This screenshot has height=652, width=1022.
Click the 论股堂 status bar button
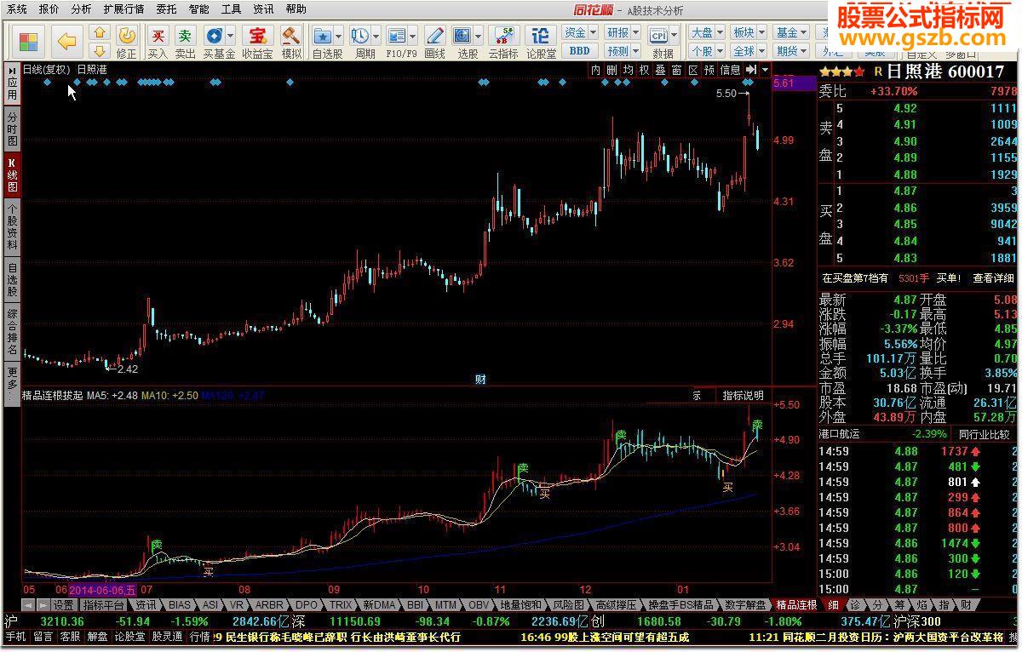pos(129,637)
